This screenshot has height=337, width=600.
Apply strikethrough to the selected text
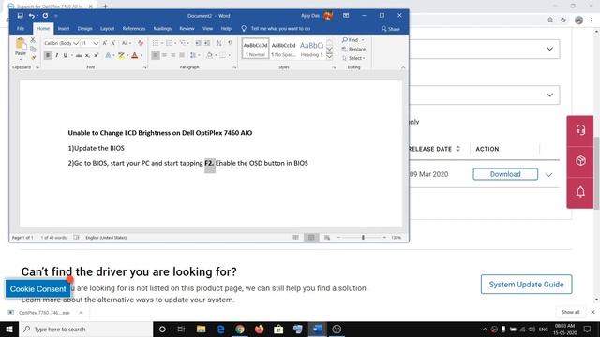tap(79, 56)
